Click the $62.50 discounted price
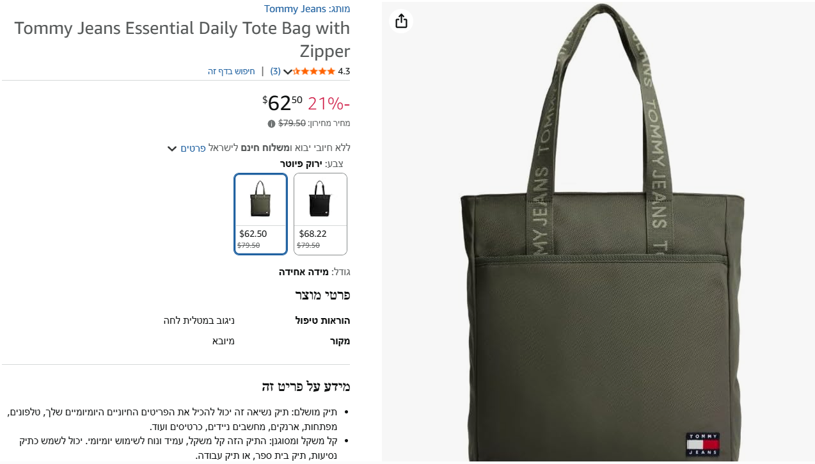815x464 pixels. pos(282,102)
